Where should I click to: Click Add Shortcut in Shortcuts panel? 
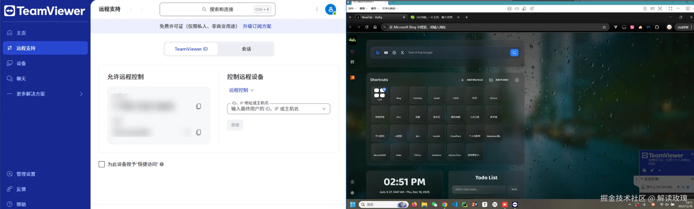click(472, 80)
